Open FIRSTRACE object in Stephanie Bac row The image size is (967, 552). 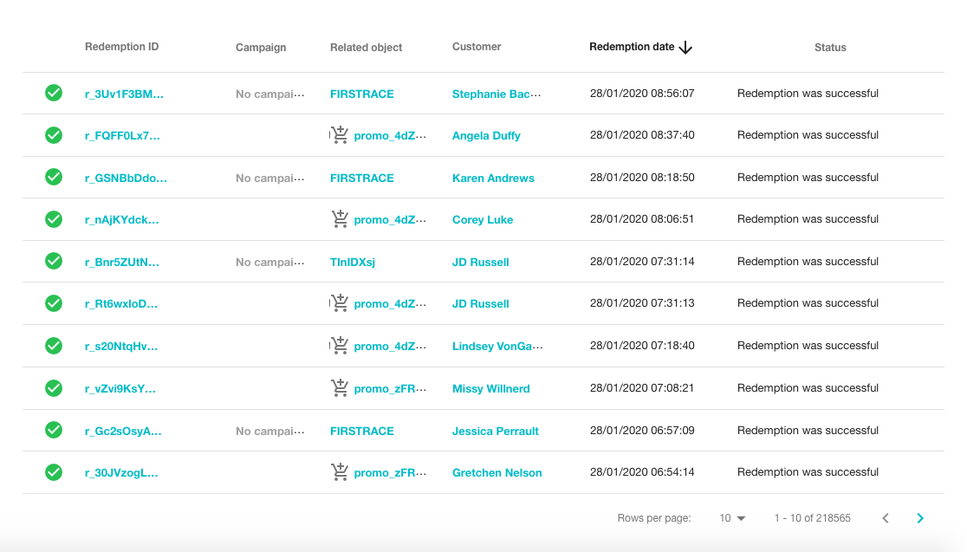tap(361, 94)
